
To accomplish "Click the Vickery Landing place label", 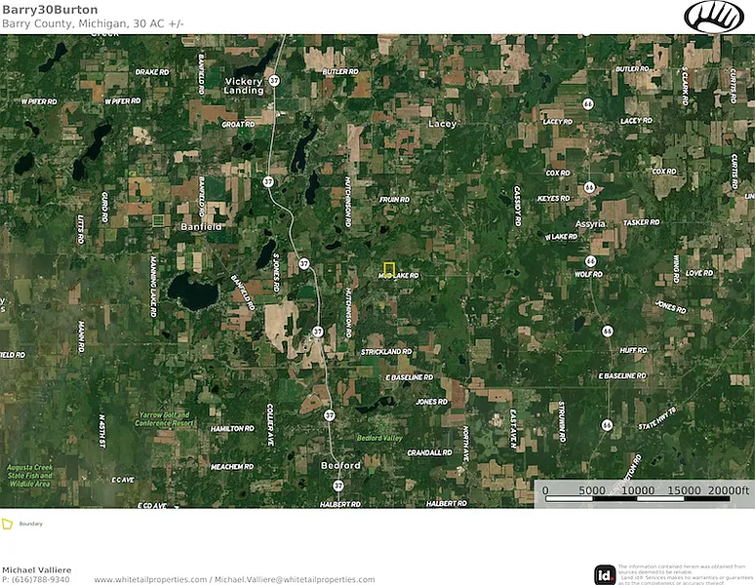I will coord(244,86).
